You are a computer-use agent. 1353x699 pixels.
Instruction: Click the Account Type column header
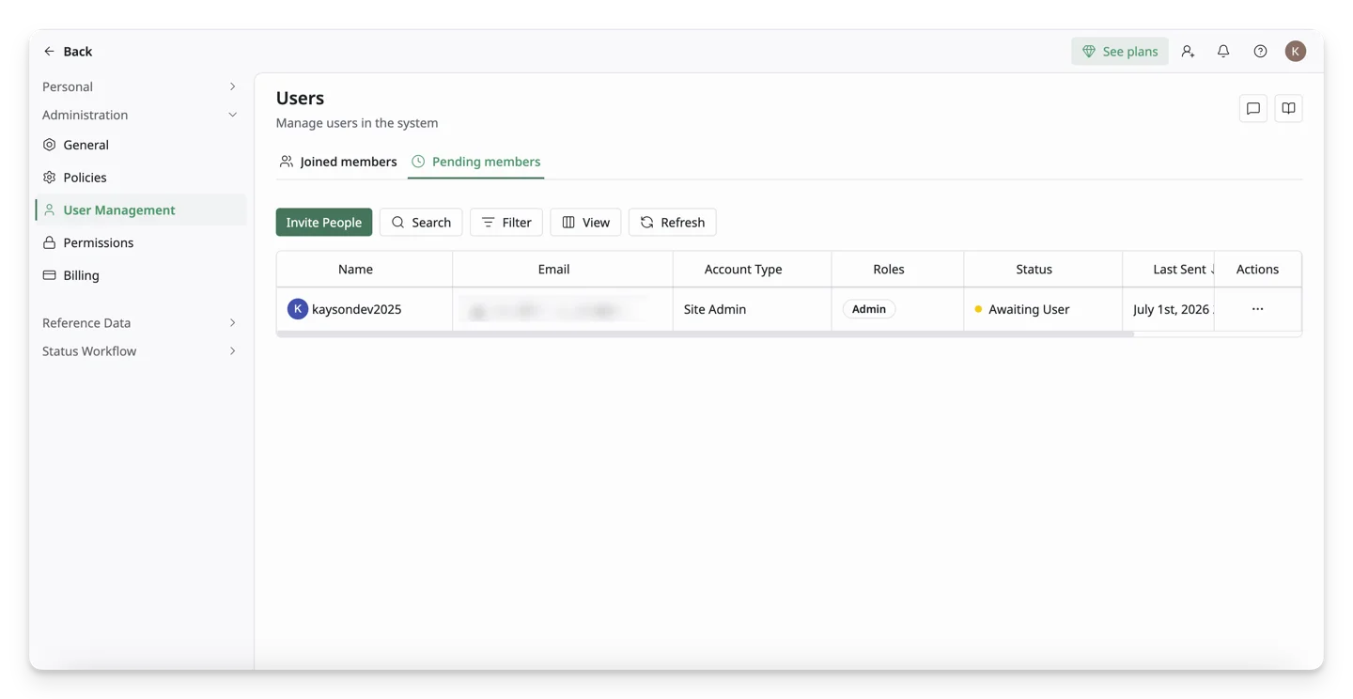click(x=753, y=270)
